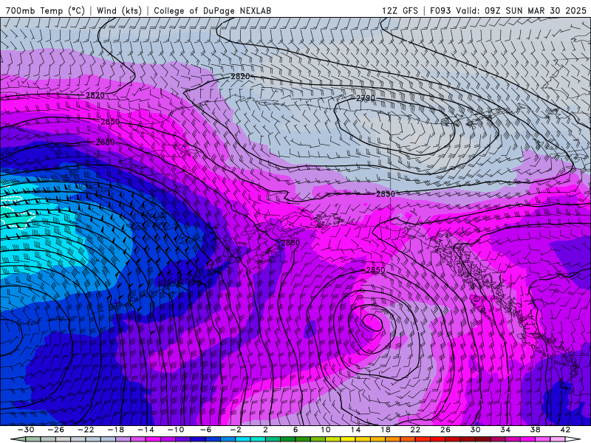This screenshot has height=443, width=591.
Task: Click the -18 colorbar label
Action: (116, 430)
